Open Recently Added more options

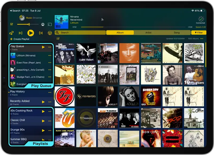[x=50, y=102]
